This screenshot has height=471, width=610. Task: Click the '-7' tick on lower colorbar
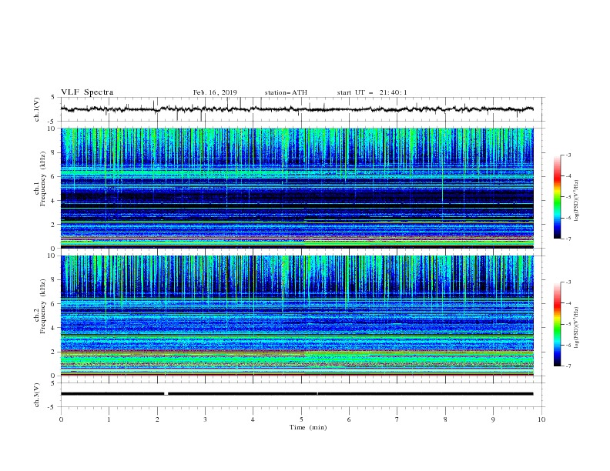pyautogui.click(x=568, y=366)
